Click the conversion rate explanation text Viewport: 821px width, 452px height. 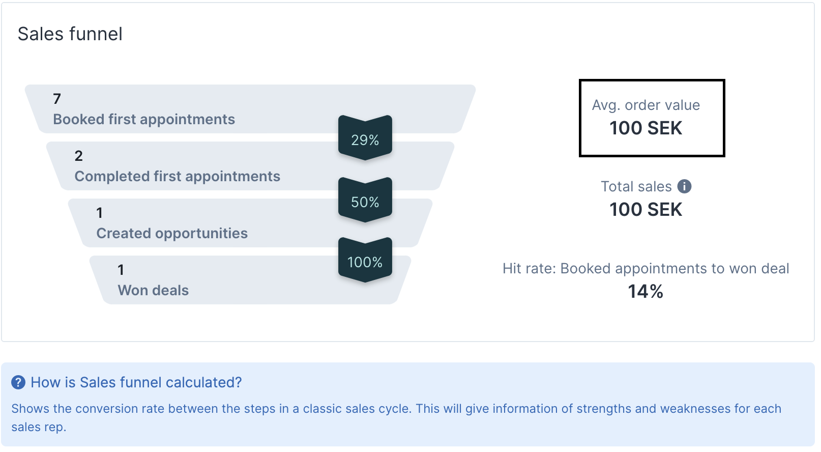396,418
